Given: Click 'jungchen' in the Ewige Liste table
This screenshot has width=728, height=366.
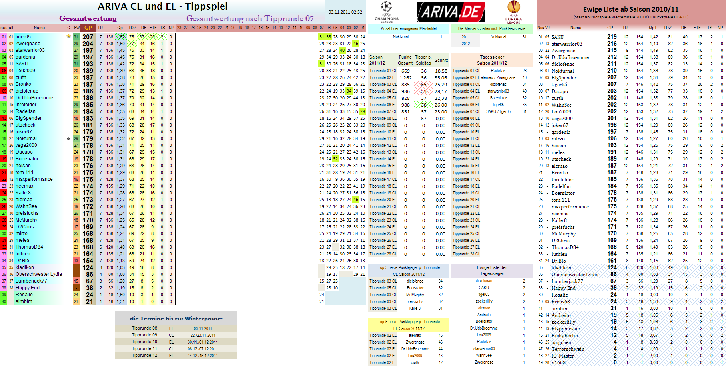Looking at the screenshot, I should click(x=561, y=342).
